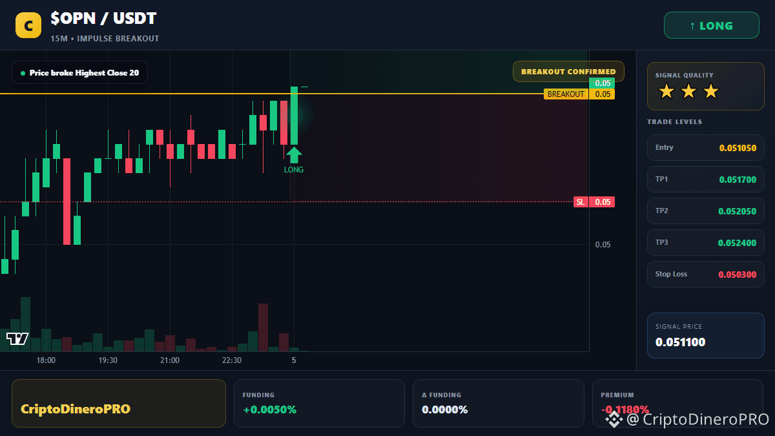Click the 22:30 time axis label
The width and height of the screenshot is (775, 436).
(x=232, y=360)
